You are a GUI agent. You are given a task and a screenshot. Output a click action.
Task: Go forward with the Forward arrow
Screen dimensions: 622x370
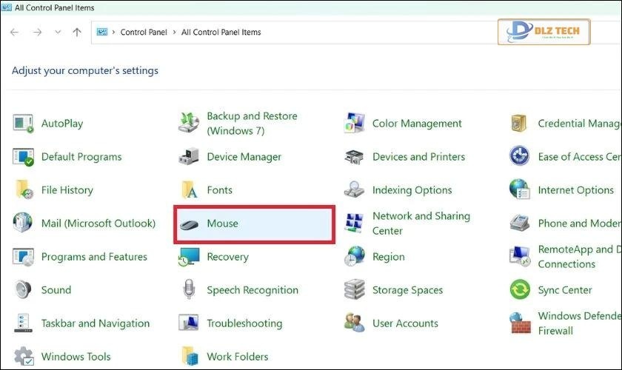click(x=37, y=32)
